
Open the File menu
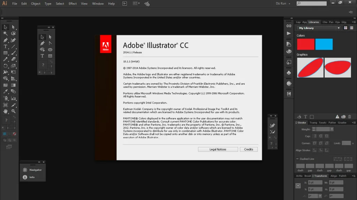click(x=15, y=3)
